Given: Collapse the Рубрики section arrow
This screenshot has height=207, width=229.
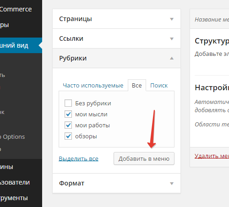Looking at the screenshot, I should coord(172,58).
